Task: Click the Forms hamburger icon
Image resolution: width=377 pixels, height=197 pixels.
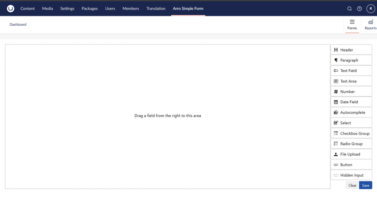Action: (x=352, y=22)
